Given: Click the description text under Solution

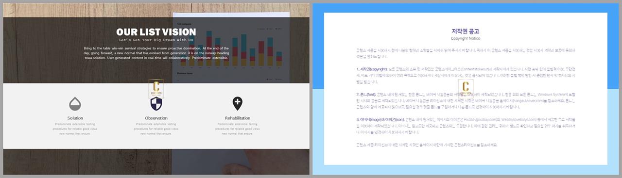Looking at the screenshot, I should (x=75, y=129).
